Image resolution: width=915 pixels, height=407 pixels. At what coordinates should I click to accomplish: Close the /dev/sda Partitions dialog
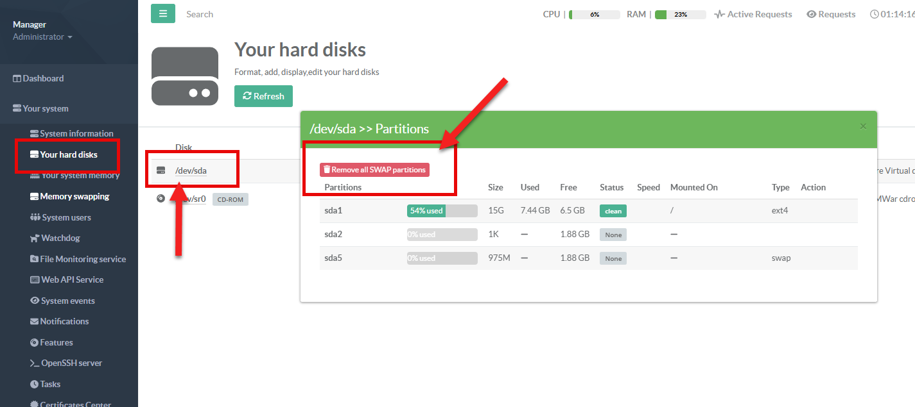[863, 127]
